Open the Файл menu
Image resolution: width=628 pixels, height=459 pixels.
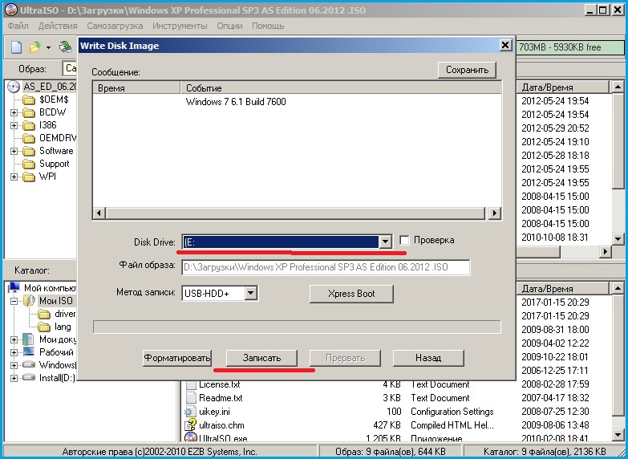pos(18,26)
